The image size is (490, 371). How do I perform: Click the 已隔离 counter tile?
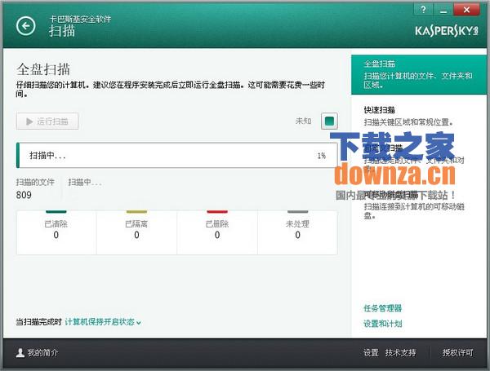pyautogui.click(x=136, y=232)
